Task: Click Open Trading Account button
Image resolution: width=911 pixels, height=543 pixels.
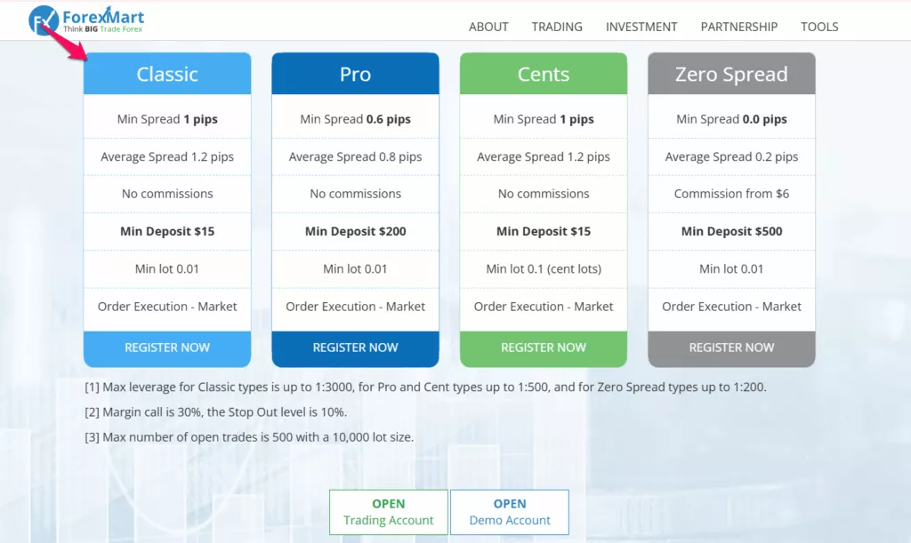Action: point(389,512)
